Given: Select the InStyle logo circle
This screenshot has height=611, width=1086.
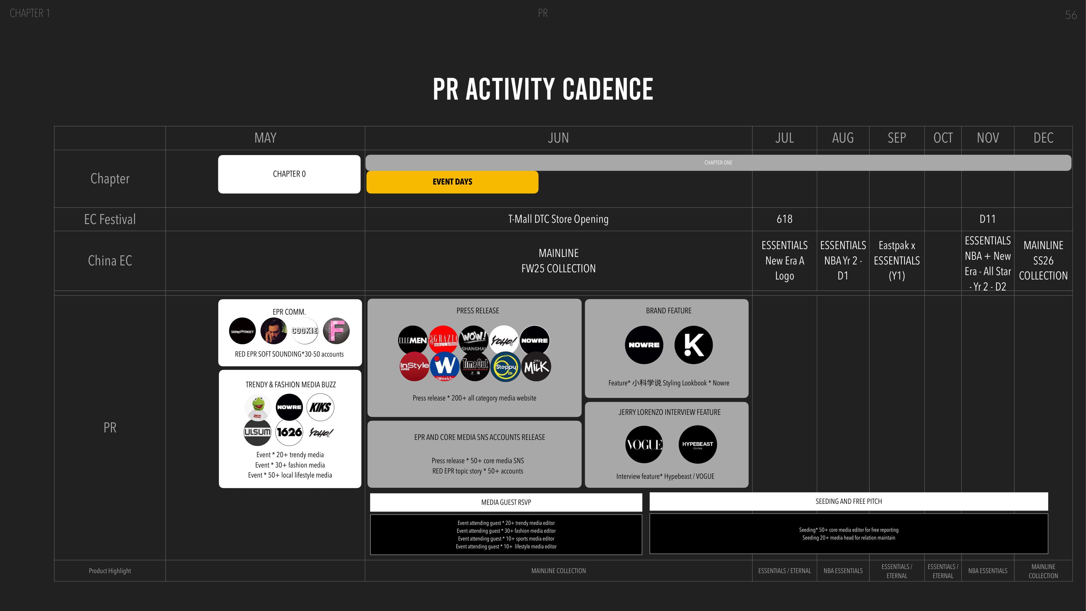Looking at the screenshot, I should (x=414, y=366).
